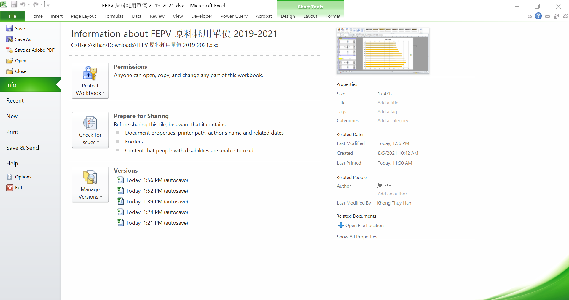Close the workbook window using ribbon X icon
The width and height of the screenshot is (569, 300).
tap(565, 16)
